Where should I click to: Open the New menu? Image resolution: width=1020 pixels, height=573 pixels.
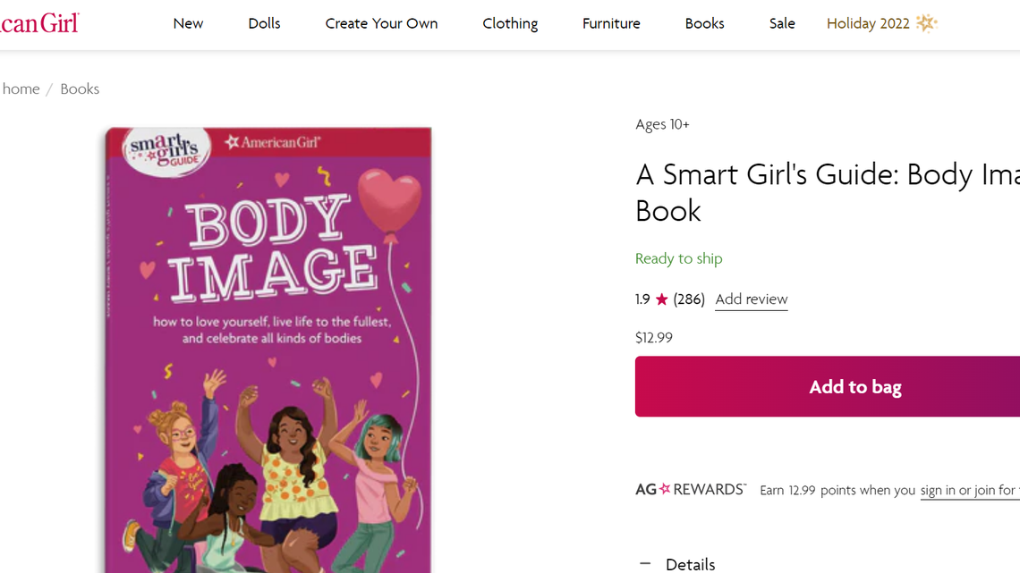[x=188, y=23]
